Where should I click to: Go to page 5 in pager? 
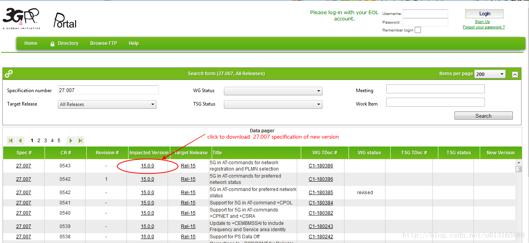pos(59,141)
